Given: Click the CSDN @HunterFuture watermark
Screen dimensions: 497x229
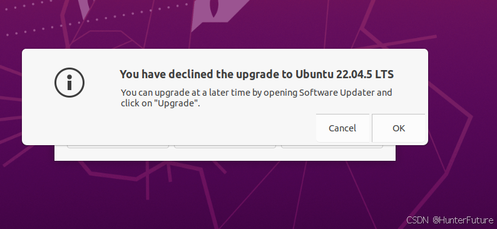Looking at the screenshot, I should [450, 220].
